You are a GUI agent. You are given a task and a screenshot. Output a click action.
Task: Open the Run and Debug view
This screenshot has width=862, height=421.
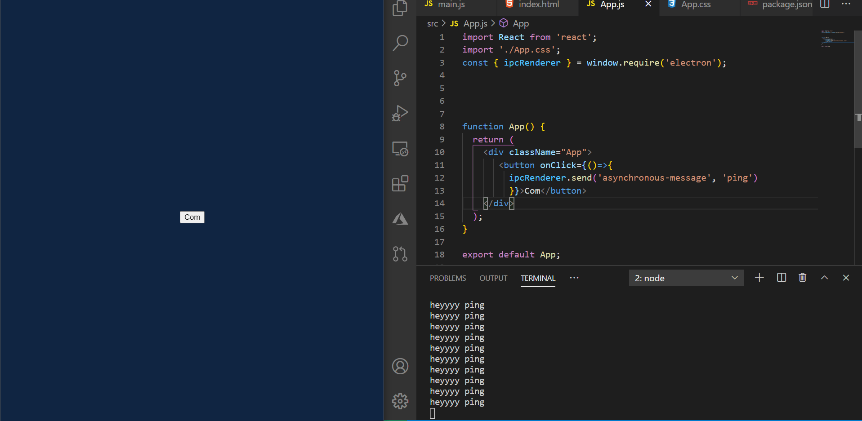point(400,113)
